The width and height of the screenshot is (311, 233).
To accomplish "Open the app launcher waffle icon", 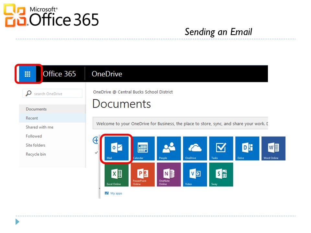I will tap(27, 74).
